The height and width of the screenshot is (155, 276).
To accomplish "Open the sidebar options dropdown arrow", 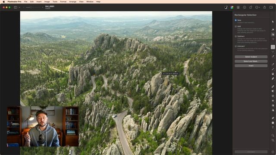I will click(19, 7).
